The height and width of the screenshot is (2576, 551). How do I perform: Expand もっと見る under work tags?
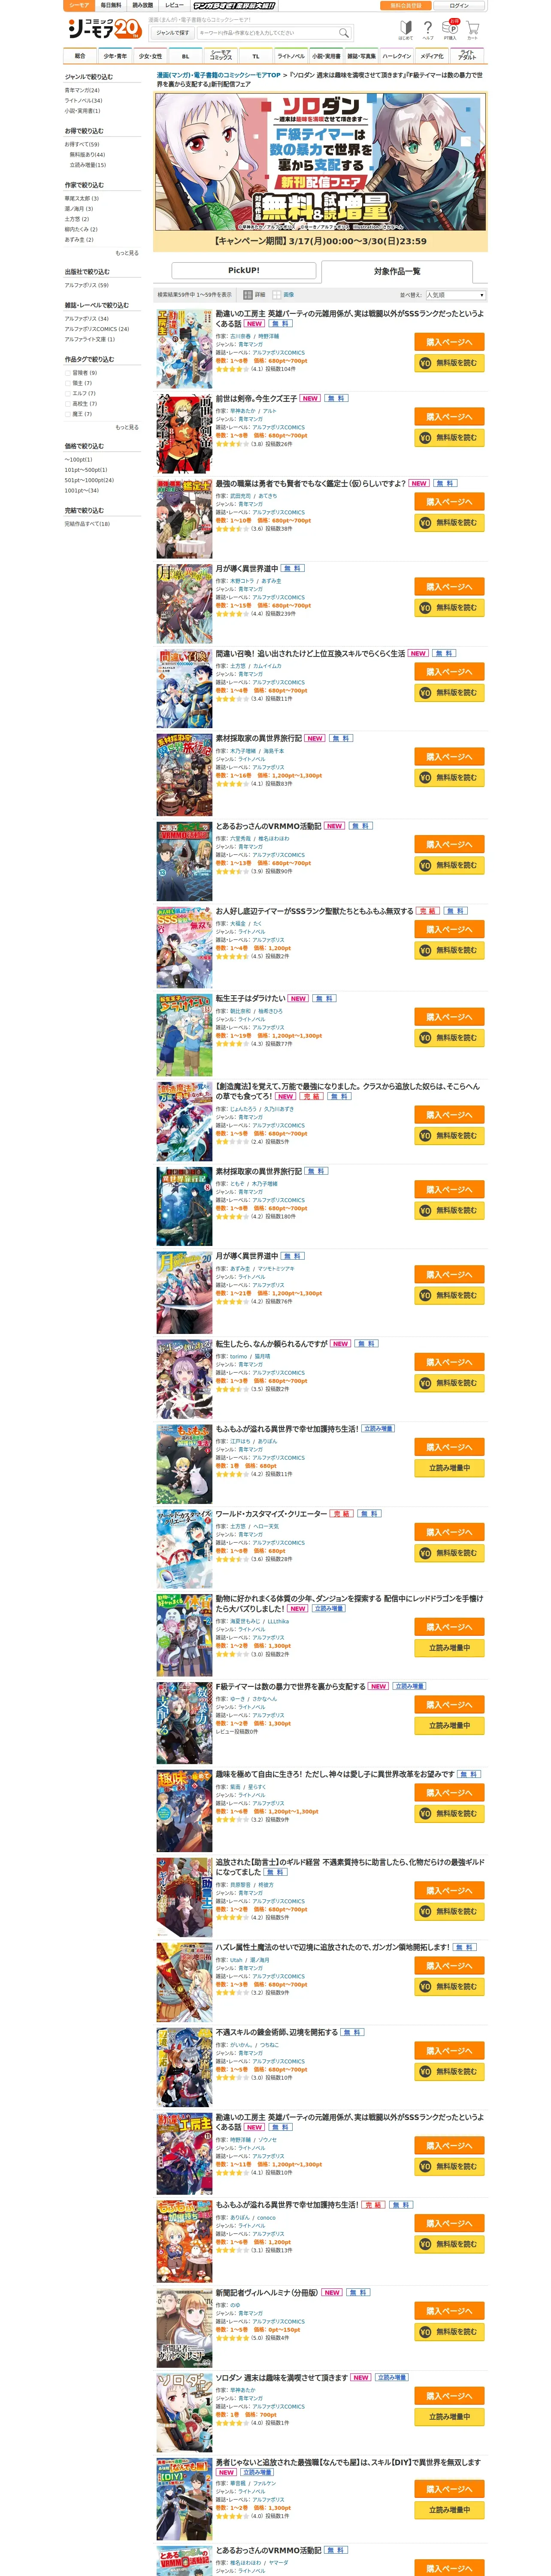pyautogui.click(x=127, y=427)
